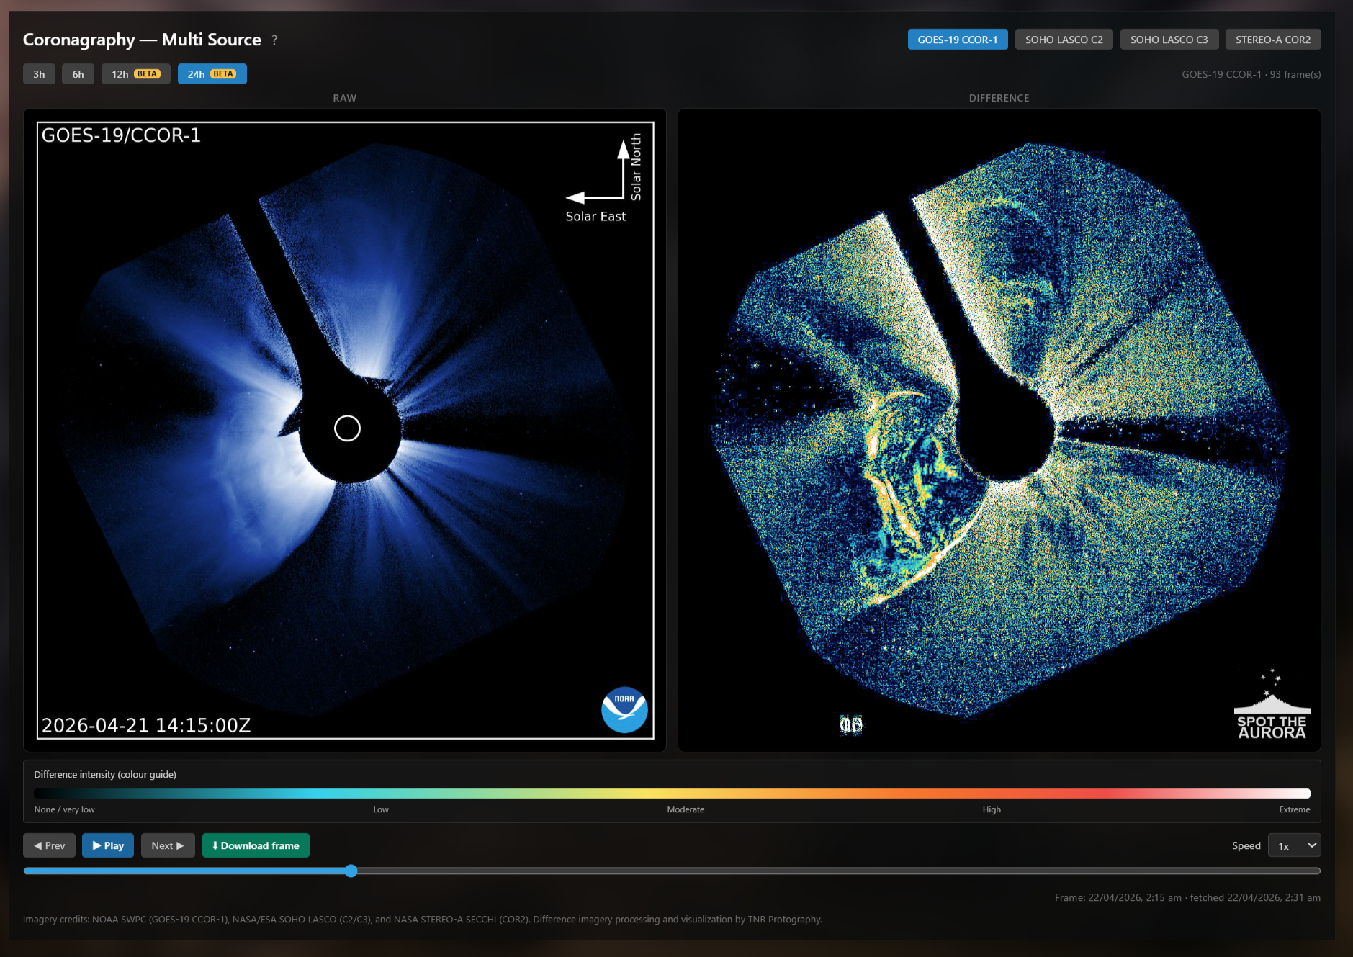Image resolution: width=1353 pixels, height=957 pixels.
Task: Choose the 24h beta time range
Action: [212, 74]
